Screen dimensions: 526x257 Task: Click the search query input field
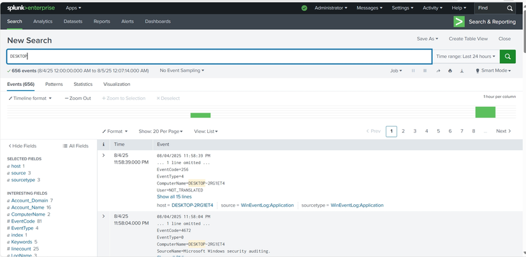(219, 57)
